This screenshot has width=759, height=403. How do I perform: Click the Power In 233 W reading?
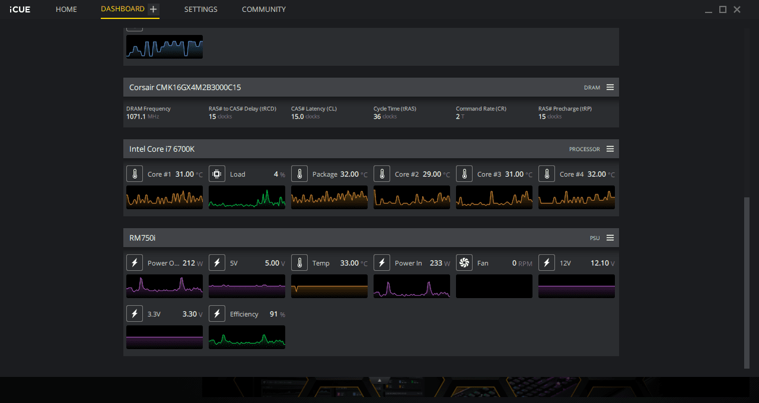pos(440,263)
